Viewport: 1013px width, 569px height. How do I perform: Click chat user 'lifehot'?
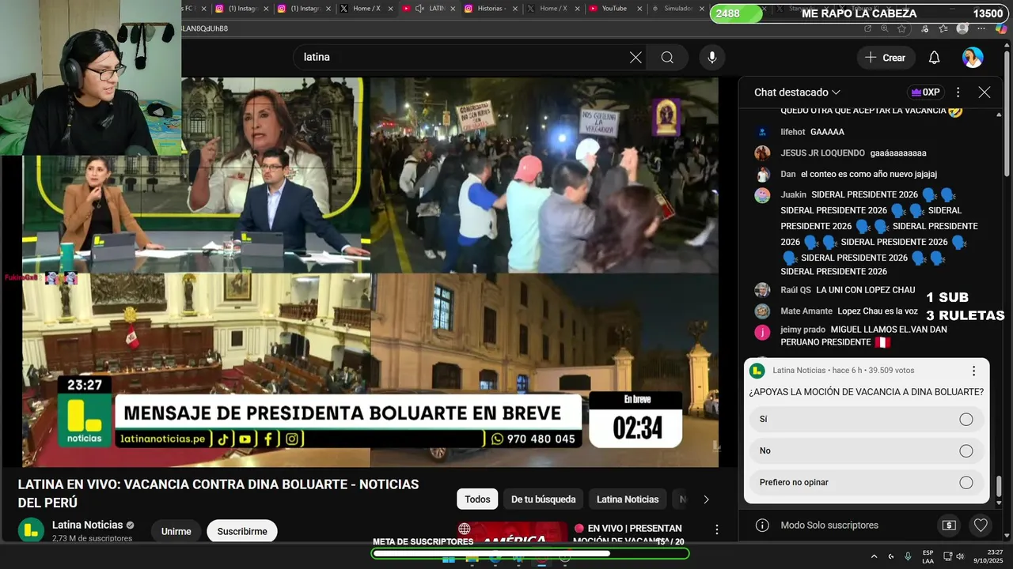point(792,132)
